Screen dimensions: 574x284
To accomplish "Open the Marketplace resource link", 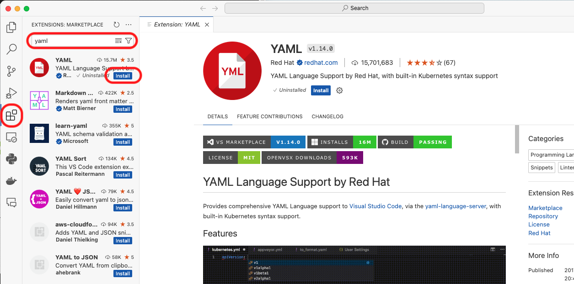I will [545, 208].
